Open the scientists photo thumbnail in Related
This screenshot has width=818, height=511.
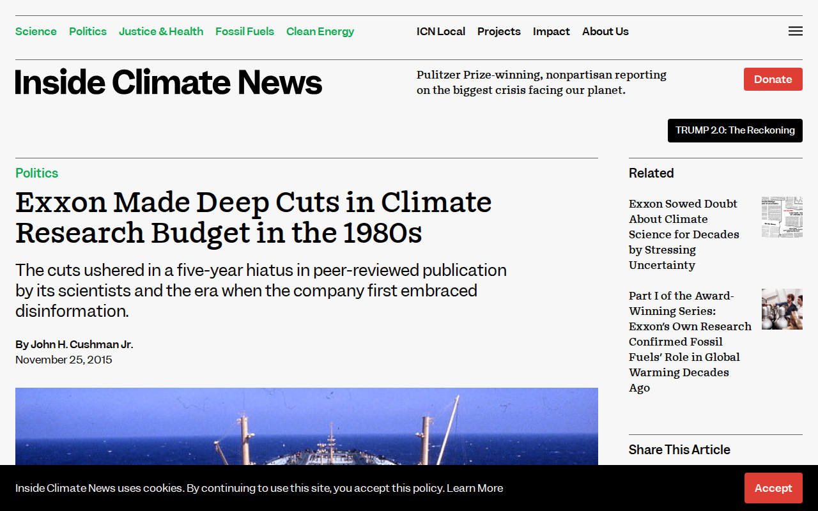pos(782,309)
